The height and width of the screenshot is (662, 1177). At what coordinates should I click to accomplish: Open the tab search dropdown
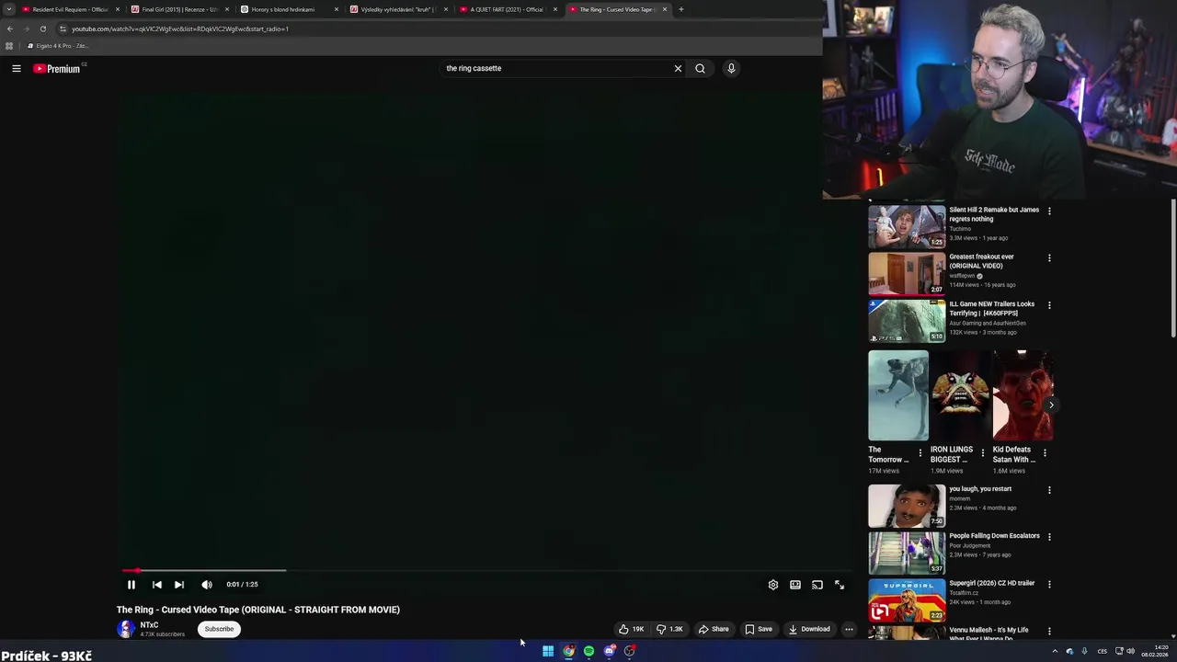[x=8, y=9]
